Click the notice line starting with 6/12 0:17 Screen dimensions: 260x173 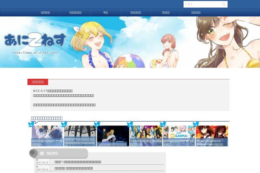(53, 91)
